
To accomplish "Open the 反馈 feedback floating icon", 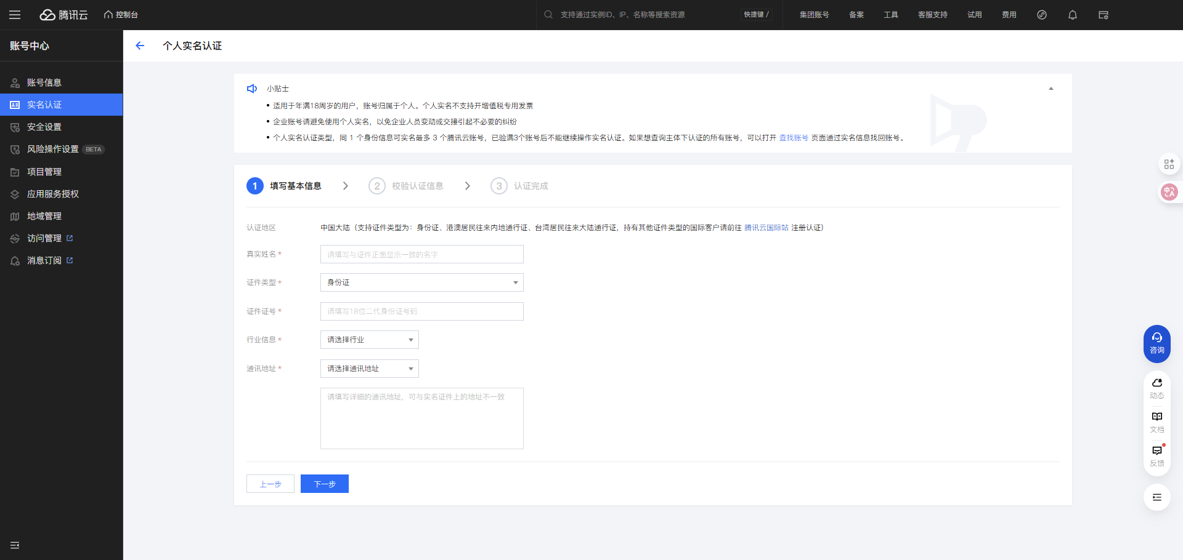I will [1157, 455].
